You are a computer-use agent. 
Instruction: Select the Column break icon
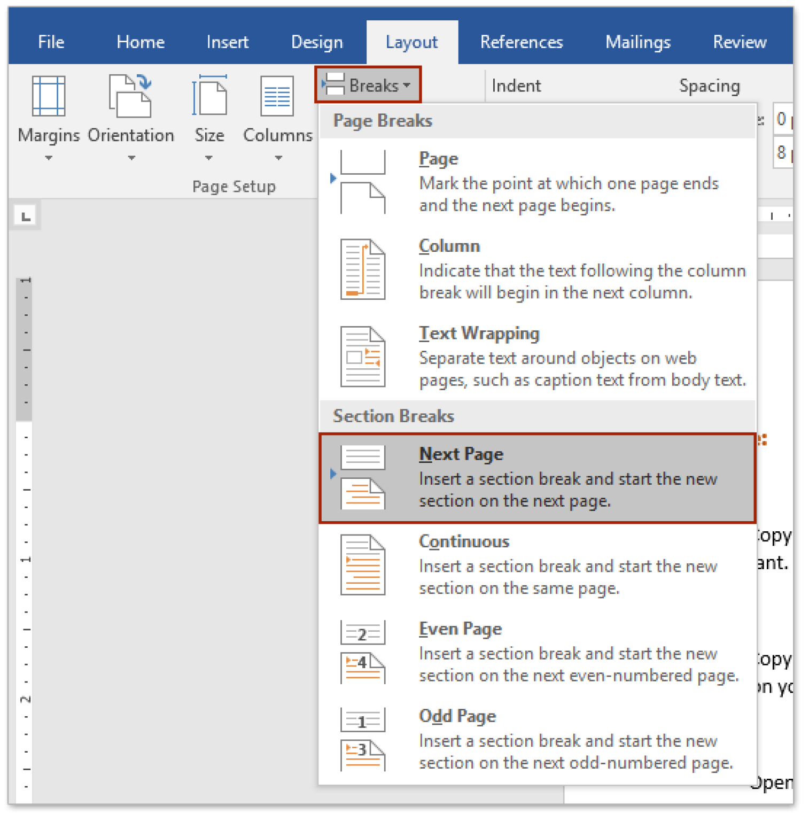point(363,269)
